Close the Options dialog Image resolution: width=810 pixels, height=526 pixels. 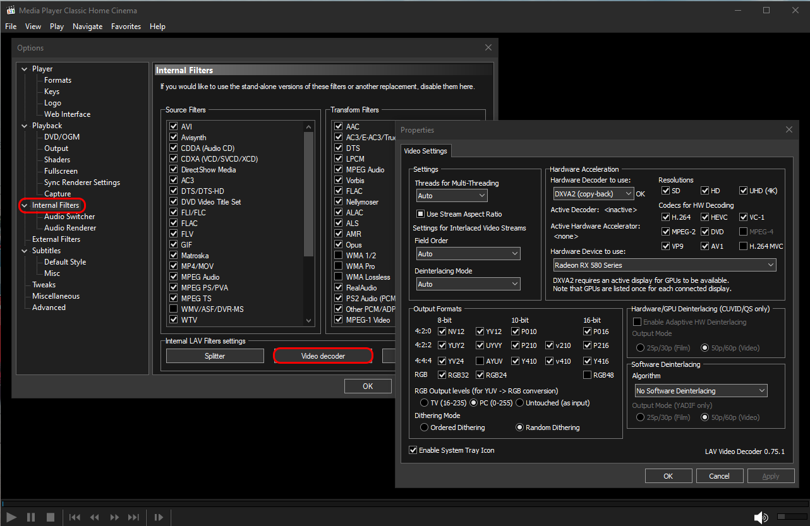[488, 47]
